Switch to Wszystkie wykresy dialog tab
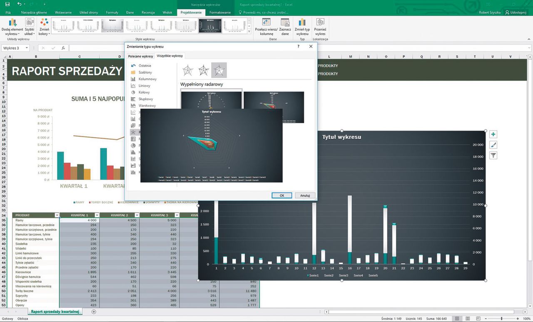 [x=169, y=56]
